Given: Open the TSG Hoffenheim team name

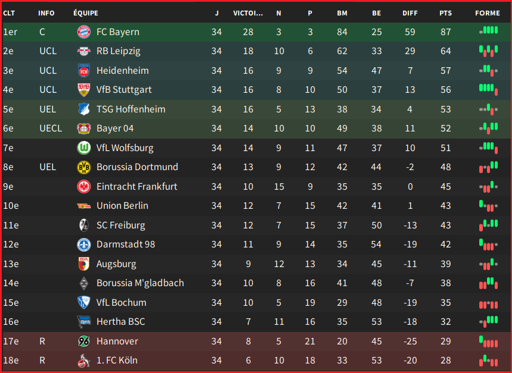Looking at the screenshot, I should [x=131, y=109].
